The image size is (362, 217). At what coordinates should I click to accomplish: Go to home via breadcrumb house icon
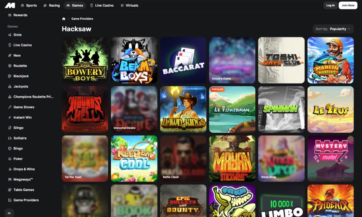(64, 19)
